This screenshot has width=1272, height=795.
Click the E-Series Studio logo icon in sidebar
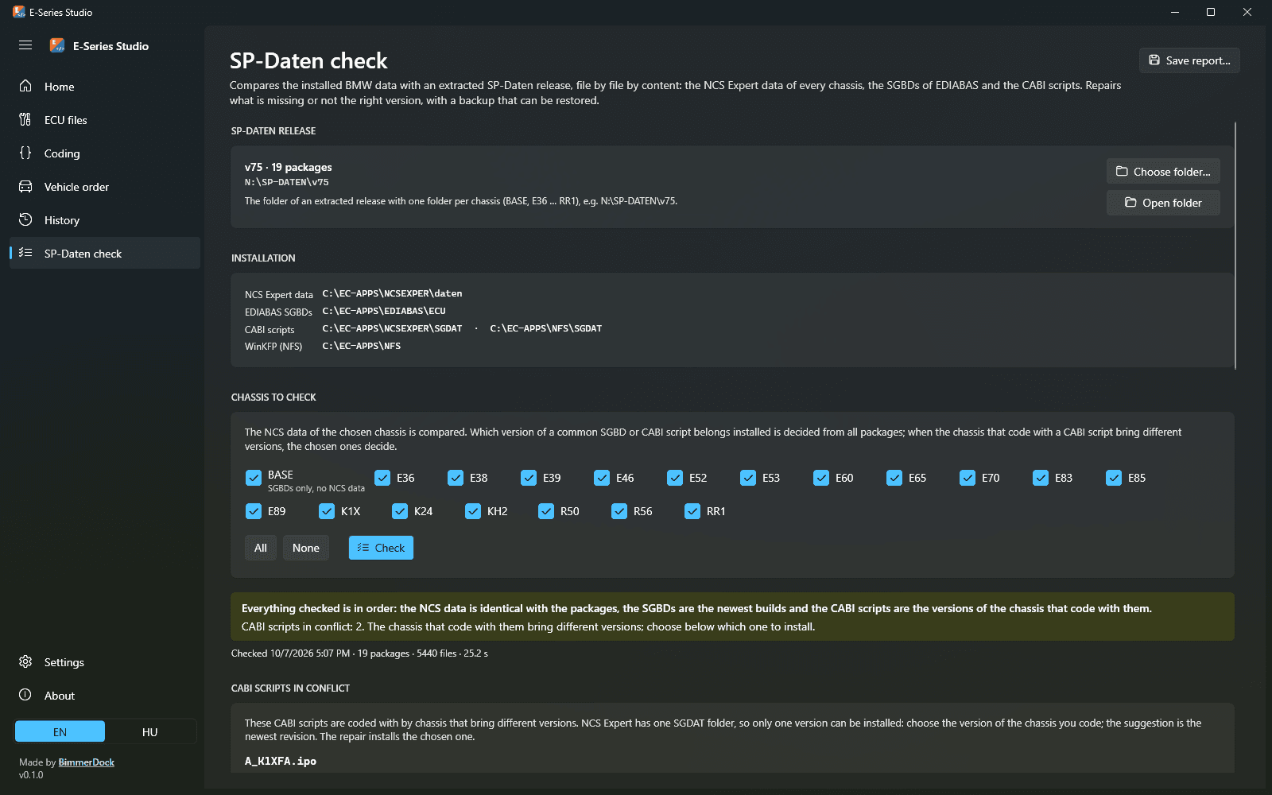[57, 45]
